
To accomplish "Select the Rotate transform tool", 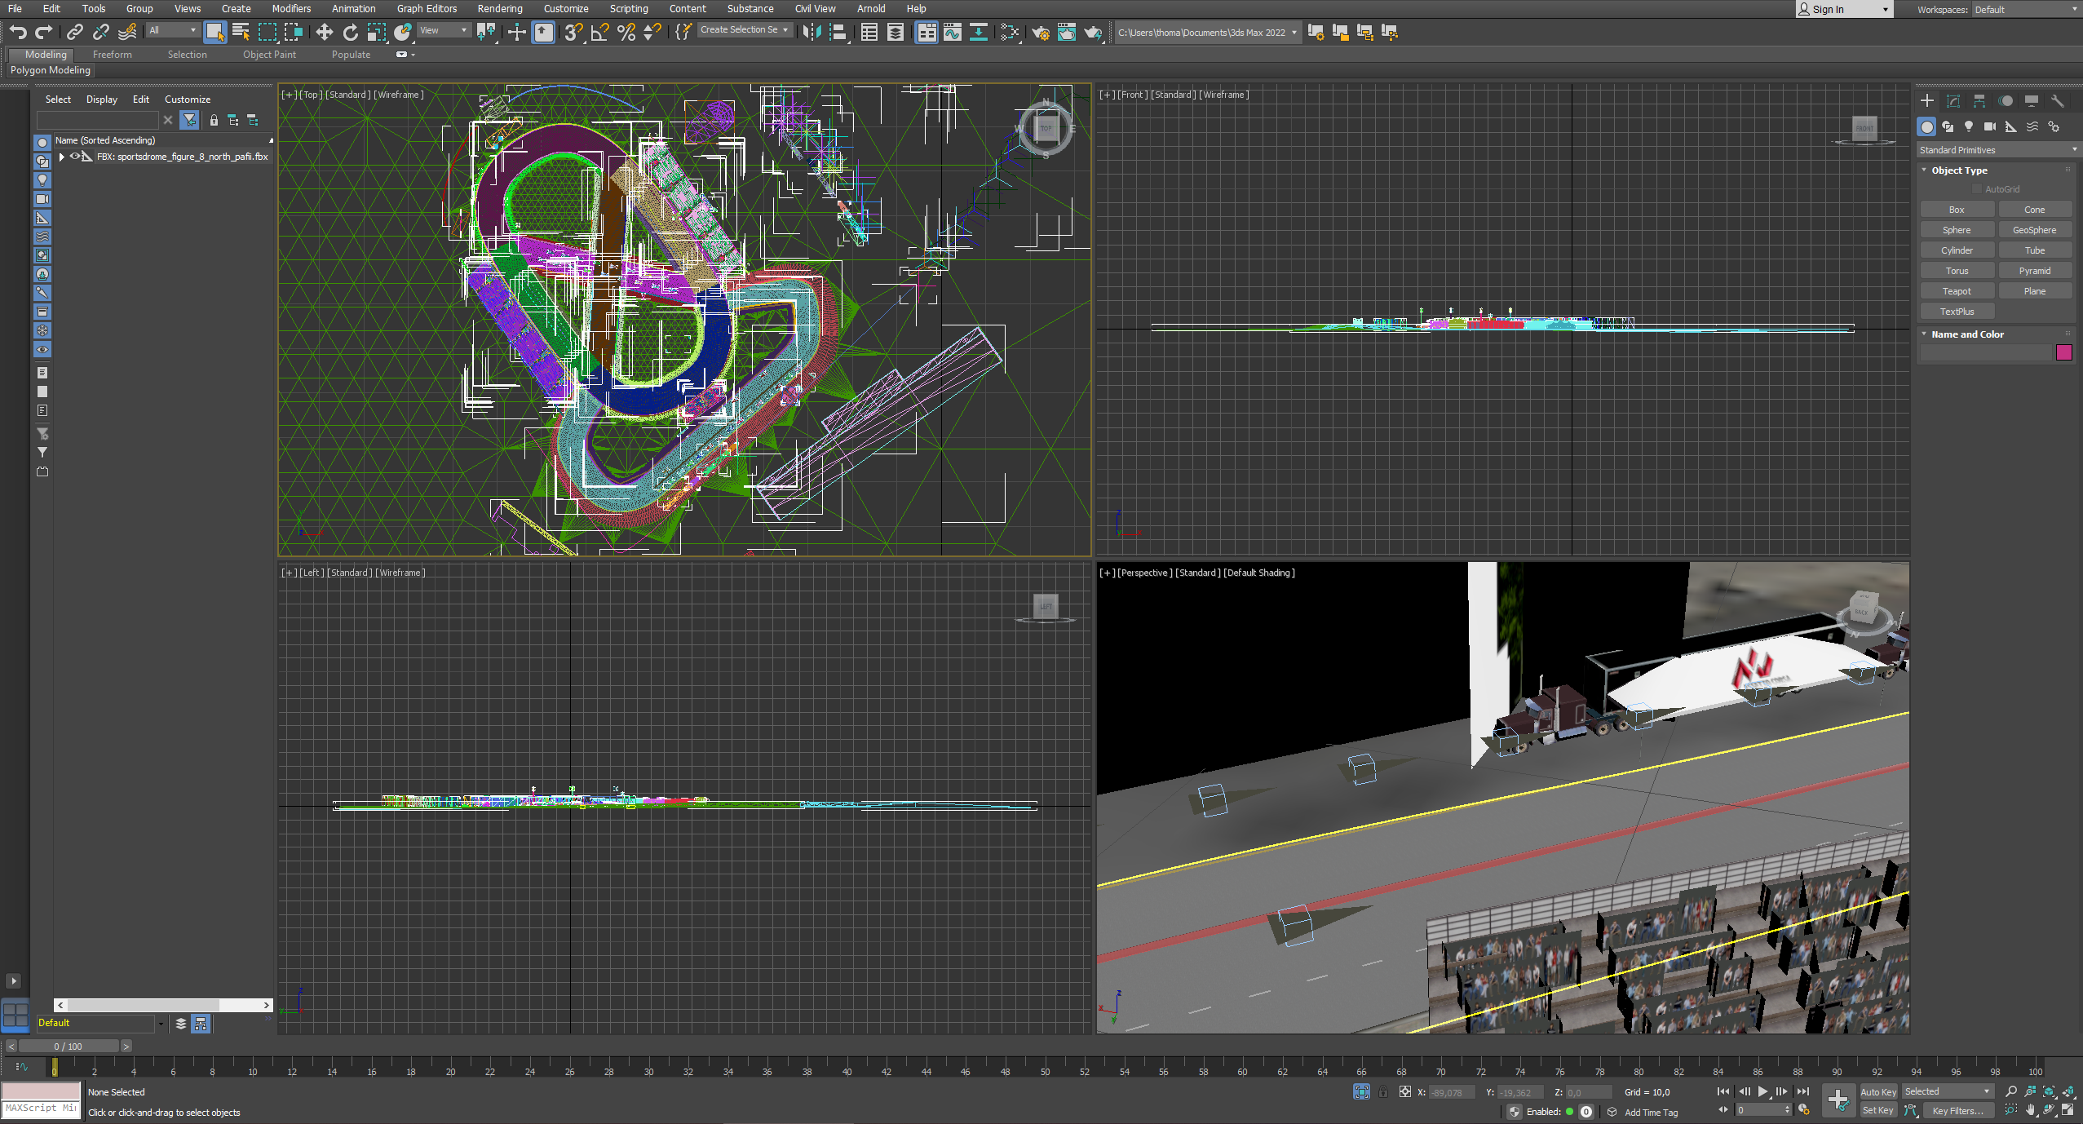I will 350,32.
